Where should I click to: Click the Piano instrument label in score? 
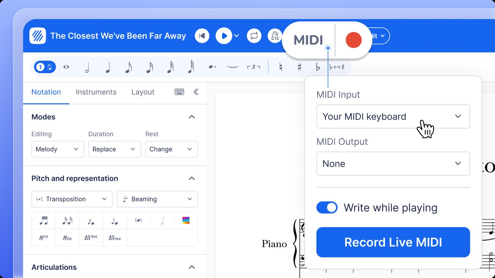[x=274, y=244]
